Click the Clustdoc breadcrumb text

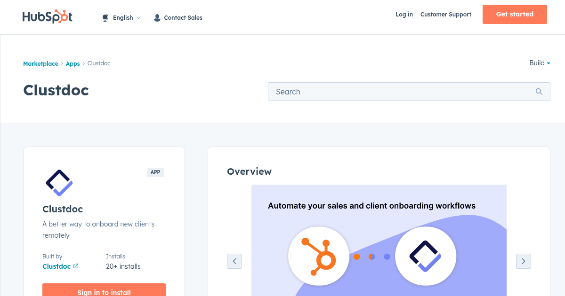99,63
